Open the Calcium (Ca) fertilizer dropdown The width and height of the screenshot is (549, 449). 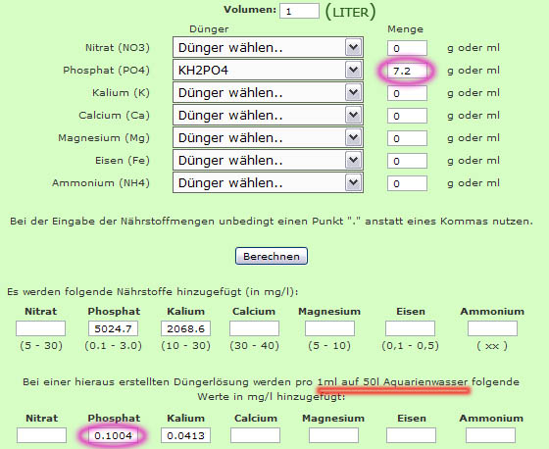tap(268, 115)
